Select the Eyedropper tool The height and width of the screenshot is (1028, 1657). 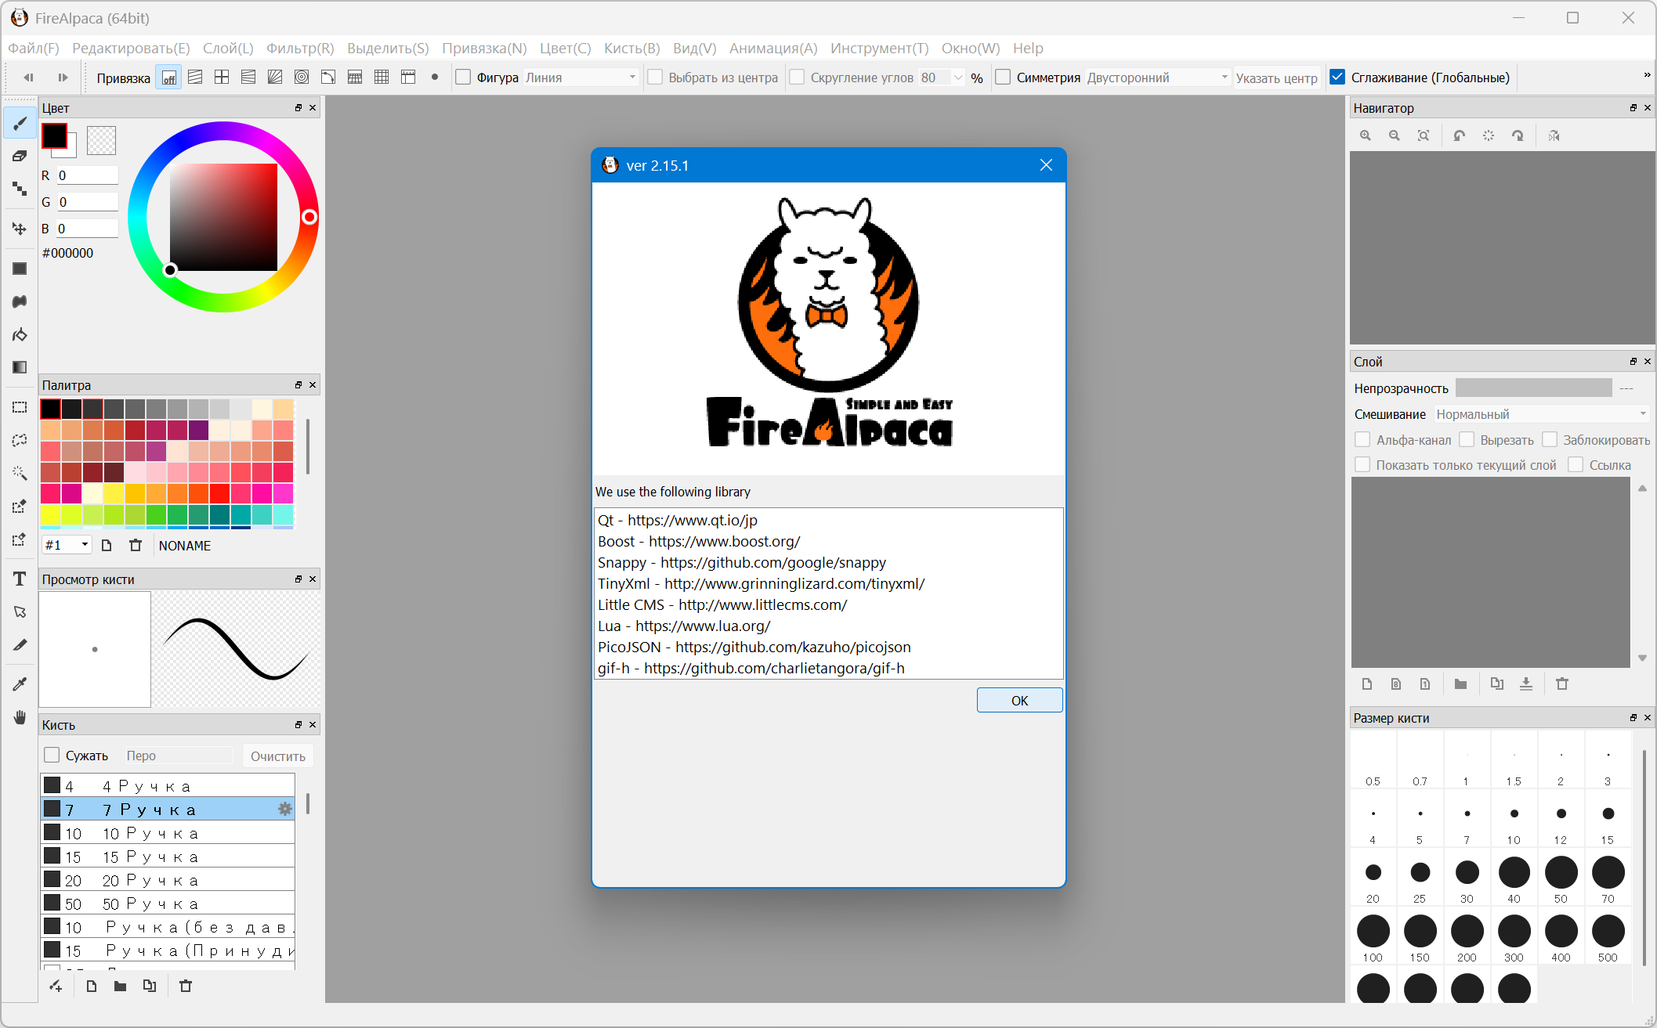[x=20, y=684]
